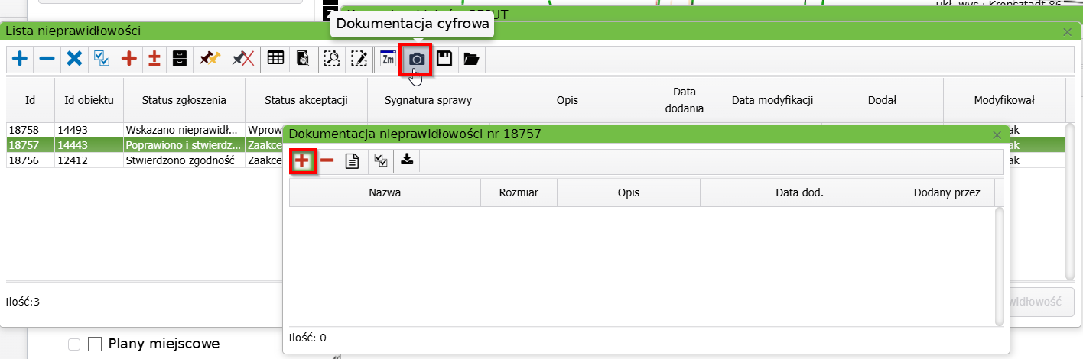Toggle checkbox icon in documentation toolbar
Image resolution: width=1083 pixels, height=359 pixels.
[x=379, y=160]
